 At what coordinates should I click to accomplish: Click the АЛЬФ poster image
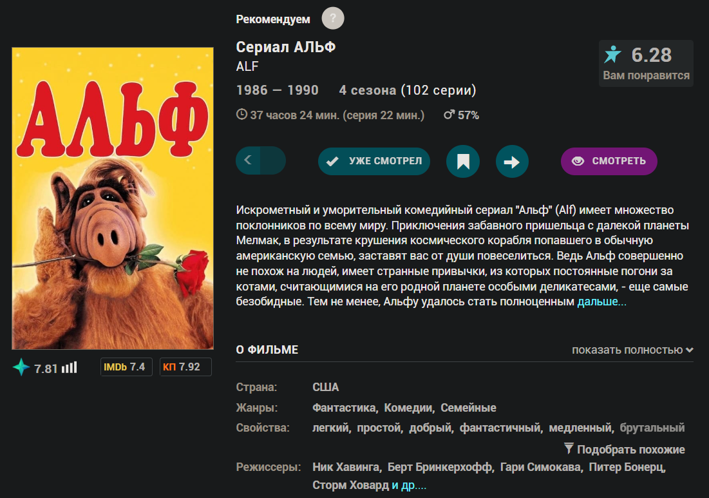[x=113, y=198]
